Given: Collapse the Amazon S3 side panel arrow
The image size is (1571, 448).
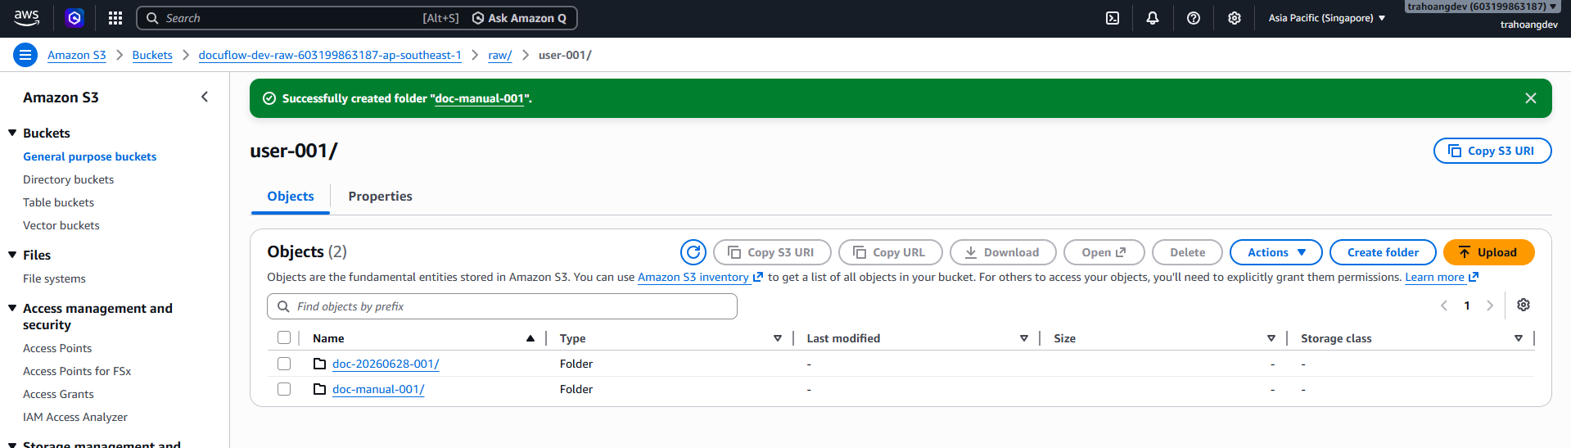Looking at the screenshot, I should point(205,97).
